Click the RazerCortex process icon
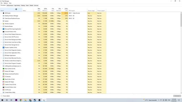This screenshot has width=182, height=102. click(x=3, y=79)
